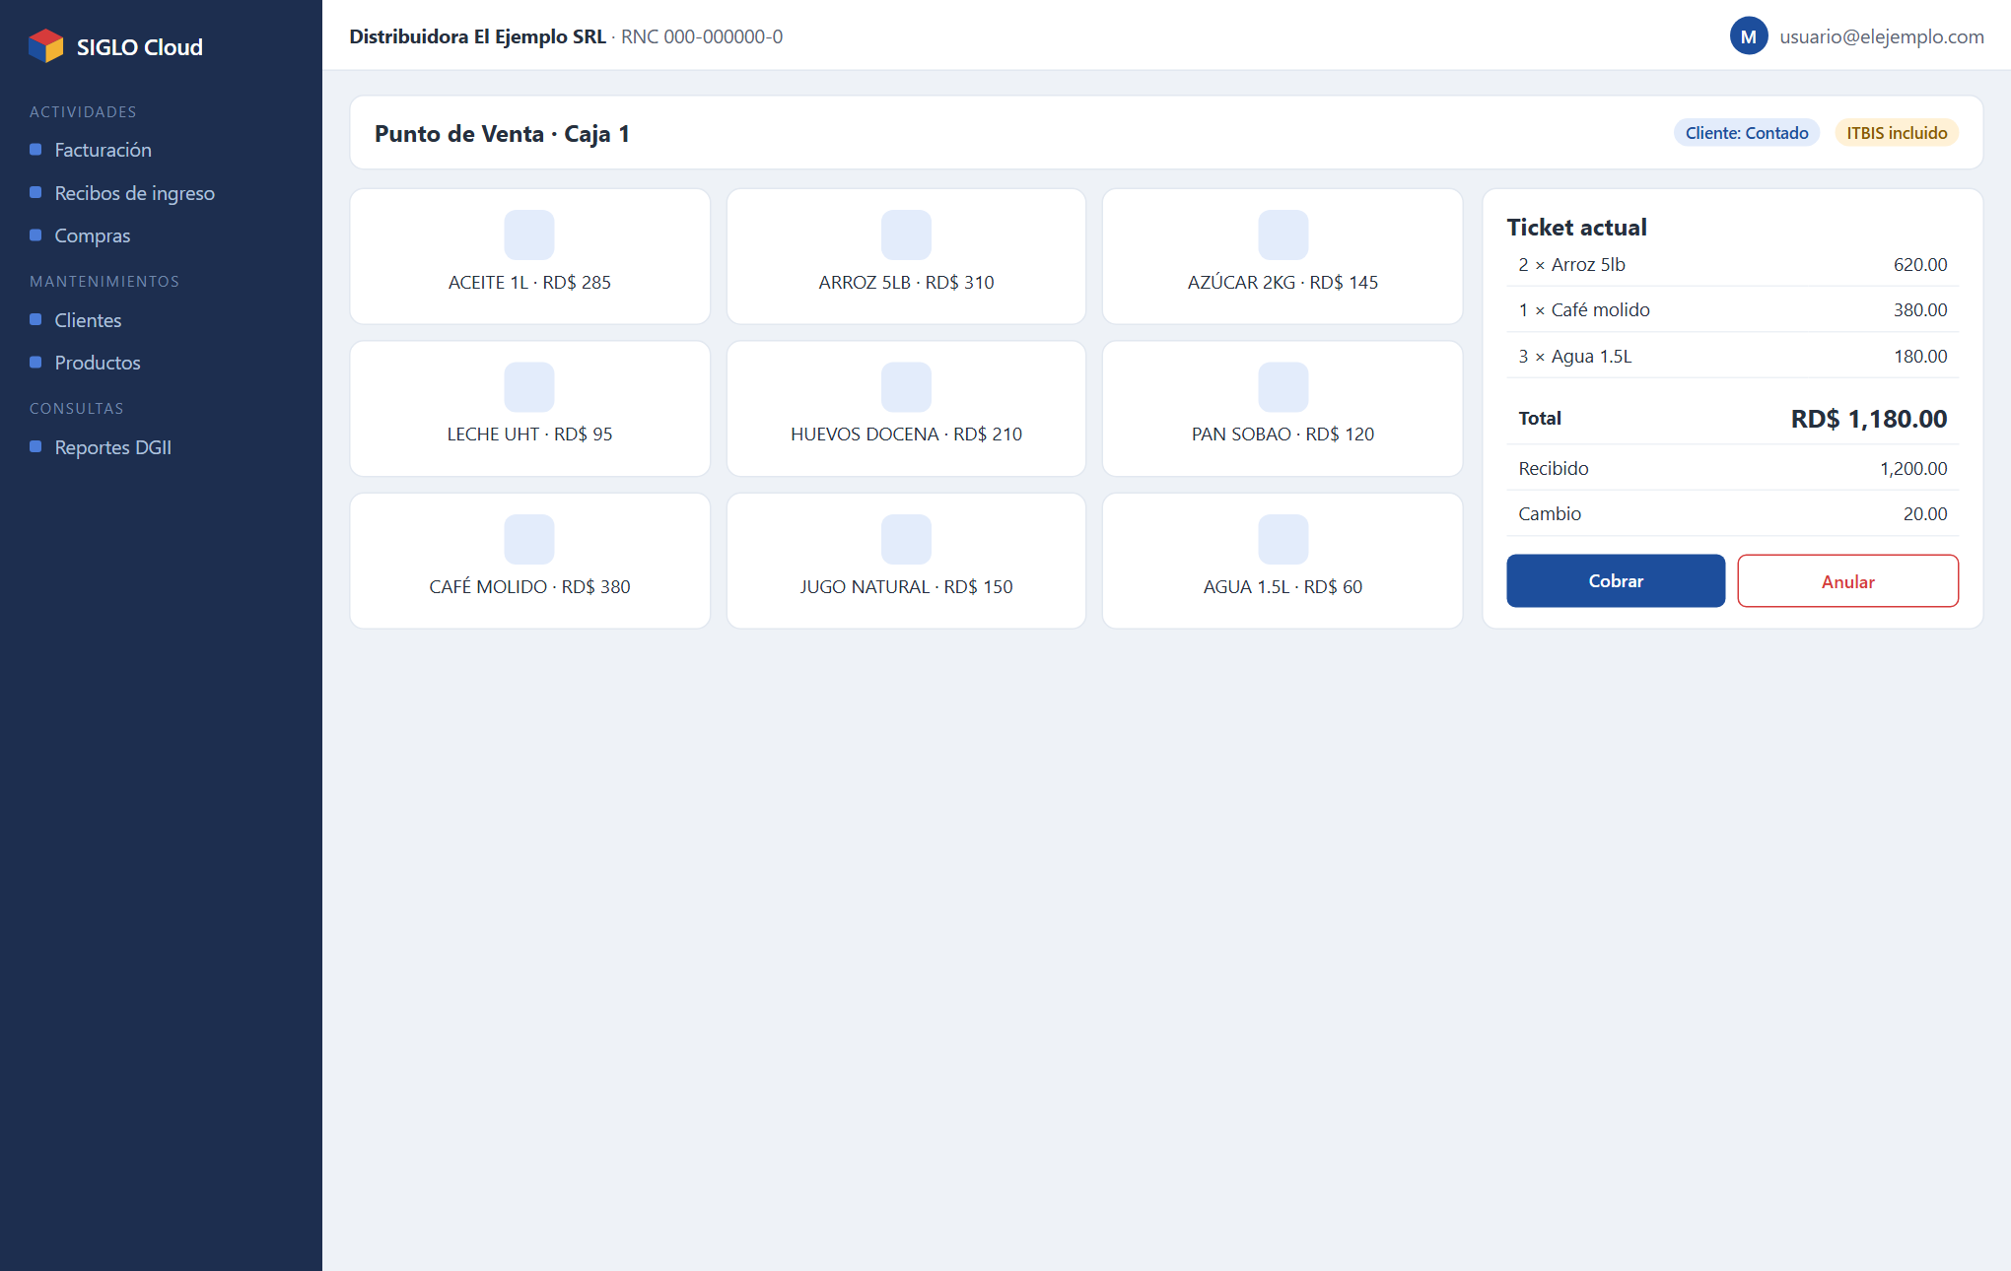Viewport: 2011px width, 1271px height.
Task: Select AGUA 1.5L · RD$ 60 label
Action: (x=1283, y=587)
